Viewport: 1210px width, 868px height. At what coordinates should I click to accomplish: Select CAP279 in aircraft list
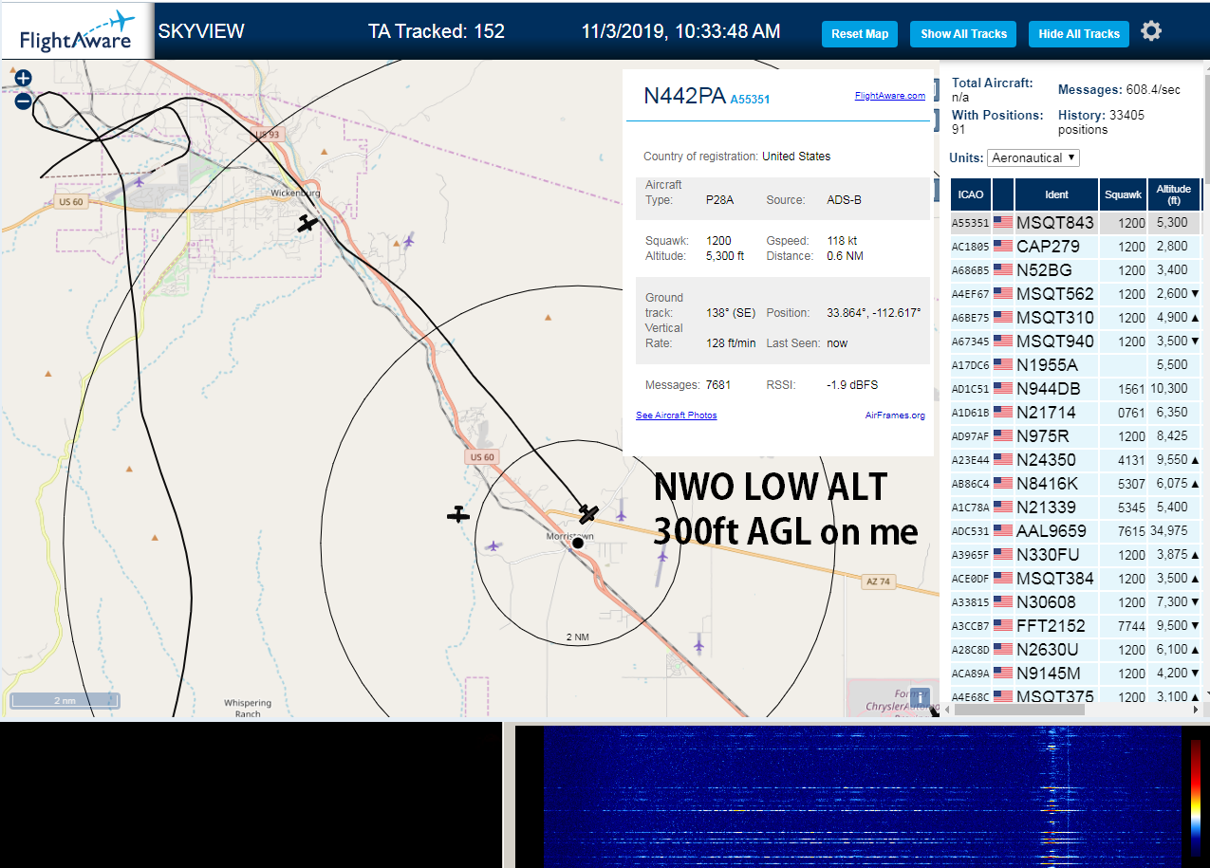tap(1048, 247)
